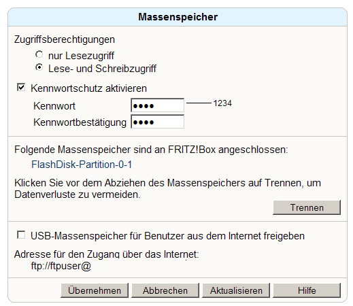Click the 'Zugriffsberechtigungen' heading
The image size is (353, 306).
pos(65,39)
